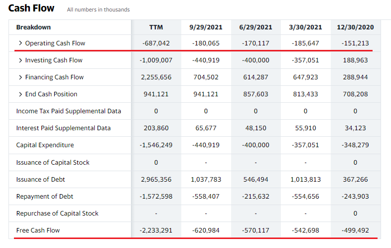The width and height of the screenshot is (391, 248).
Task: Select the Repayment of Debt row label
Action: [x=45, y=197]
